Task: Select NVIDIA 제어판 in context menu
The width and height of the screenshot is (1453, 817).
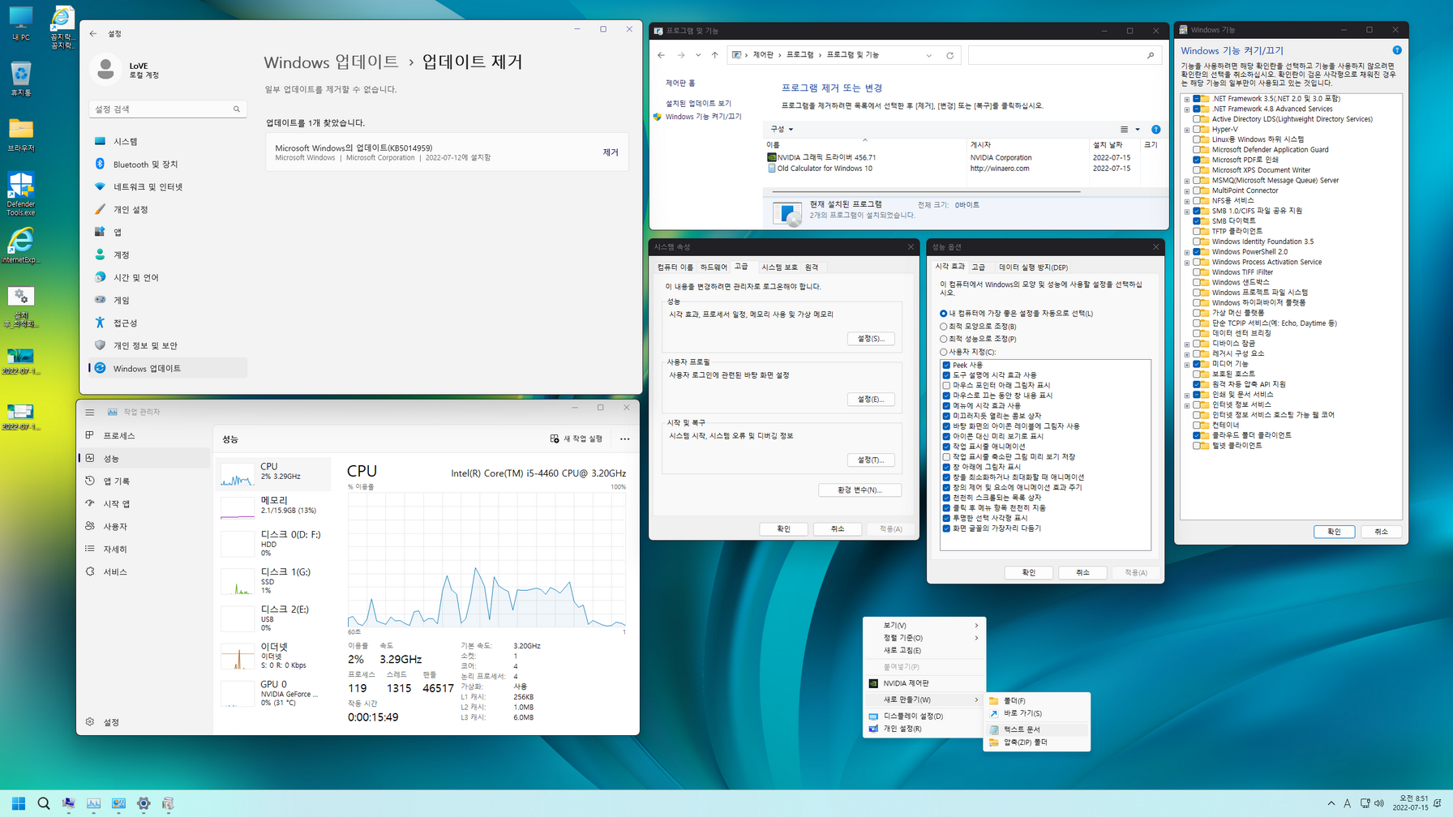Action: [x=924, y=683]
